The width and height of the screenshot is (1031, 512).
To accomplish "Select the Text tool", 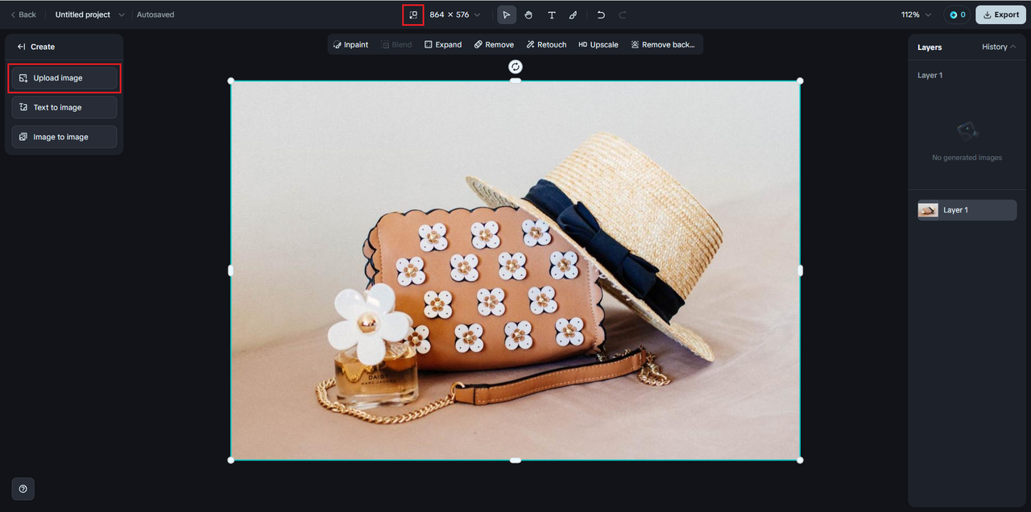I will pos(552,14).
